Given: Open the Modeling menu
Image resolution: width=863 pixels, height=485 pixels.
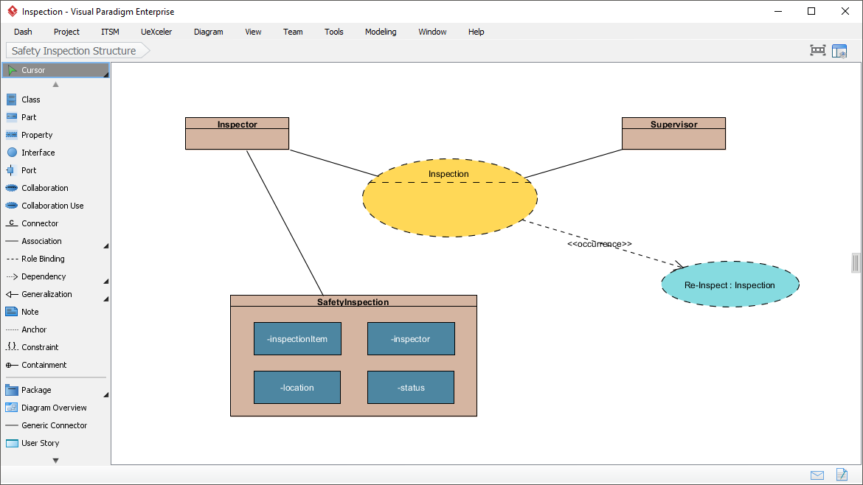Looking at the screenshot, I should coord(381,32).
